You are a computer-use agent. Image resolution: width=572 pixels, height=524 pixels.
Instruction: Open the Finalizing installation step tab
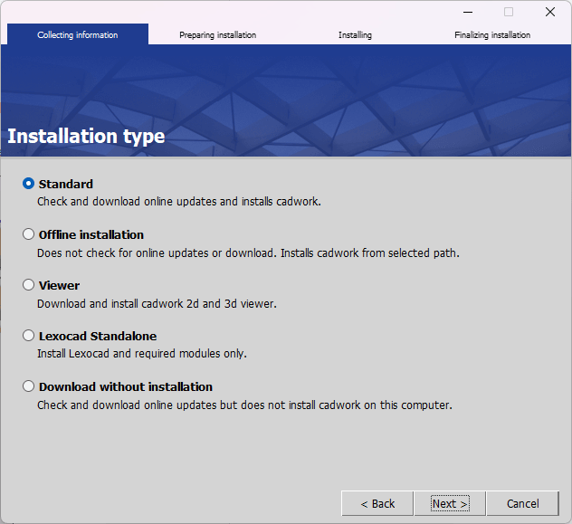click(x=492, y=35)
